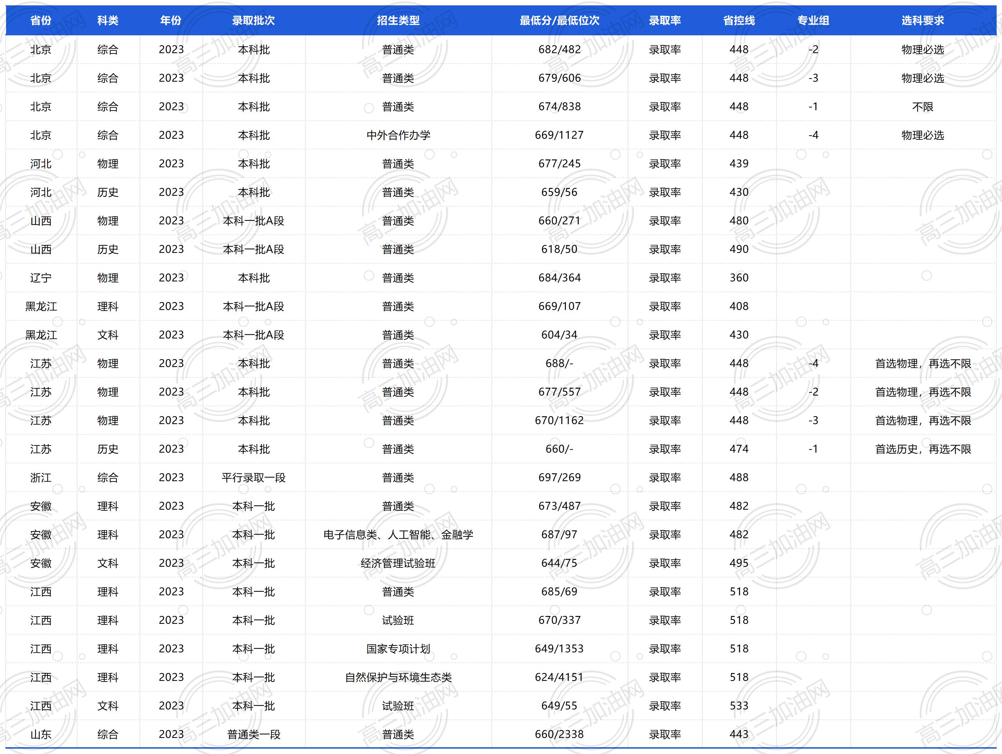The height and width of the screenshot is (754, 1002).
Task: Open 录取率 link in 669/107 row
Action: click(665, 306)
